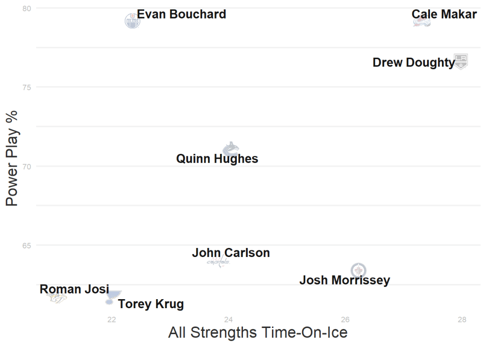Click the Power Play % axis title

pos(12,158)
